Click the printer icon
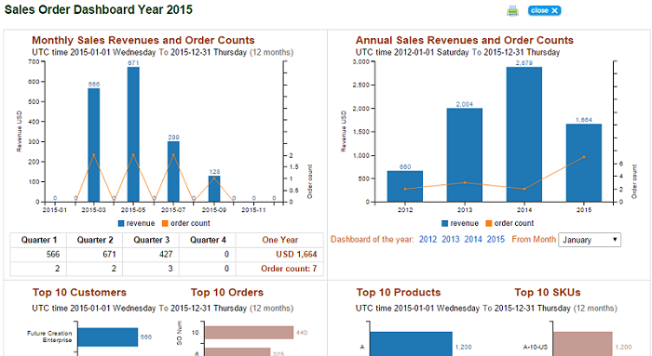Viewport: 652px width, 356px height. click(512, 11)
